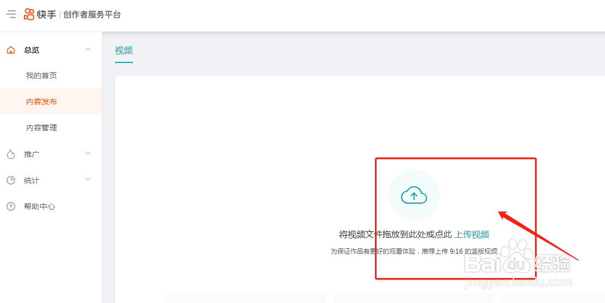The height and width of the screenshot is (303, 605).
Task: Expand the 统计 section chevron
Action: [88, 179]
